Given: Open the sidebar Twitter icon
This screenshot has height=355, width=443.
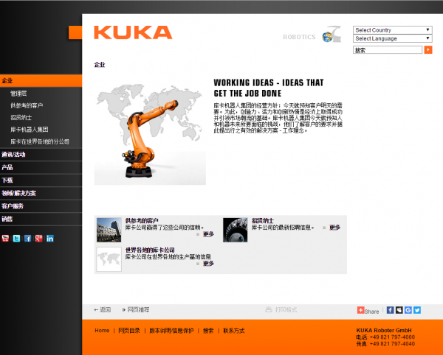Looking at the screenshot, I should click(16, 239).
